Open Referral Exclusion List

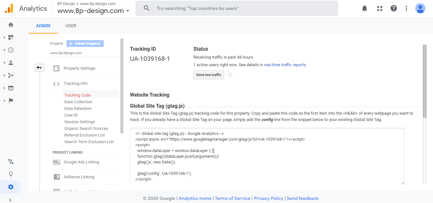pos(85,135)
